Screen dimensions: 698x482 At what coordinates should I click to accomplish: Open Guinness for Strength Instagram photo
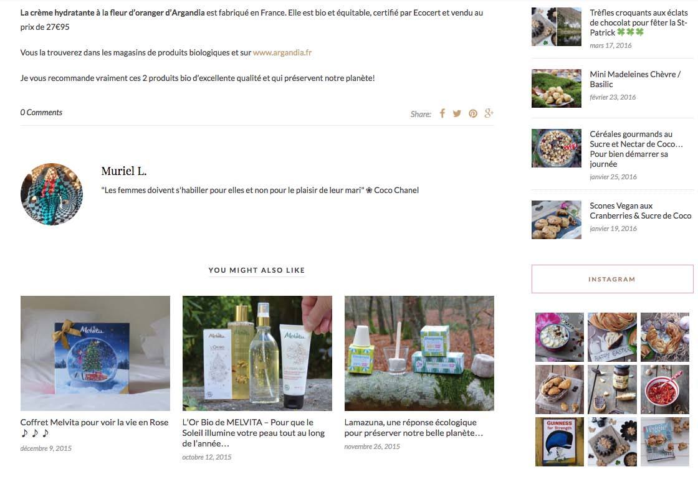click(559, 442)
